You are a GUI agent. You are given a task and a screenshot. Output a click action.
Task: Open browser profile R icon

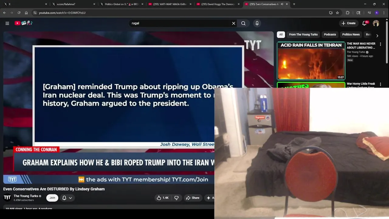pos(377,13)
